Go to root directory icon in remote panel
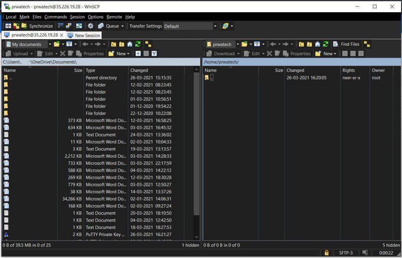 coord(309,44)
